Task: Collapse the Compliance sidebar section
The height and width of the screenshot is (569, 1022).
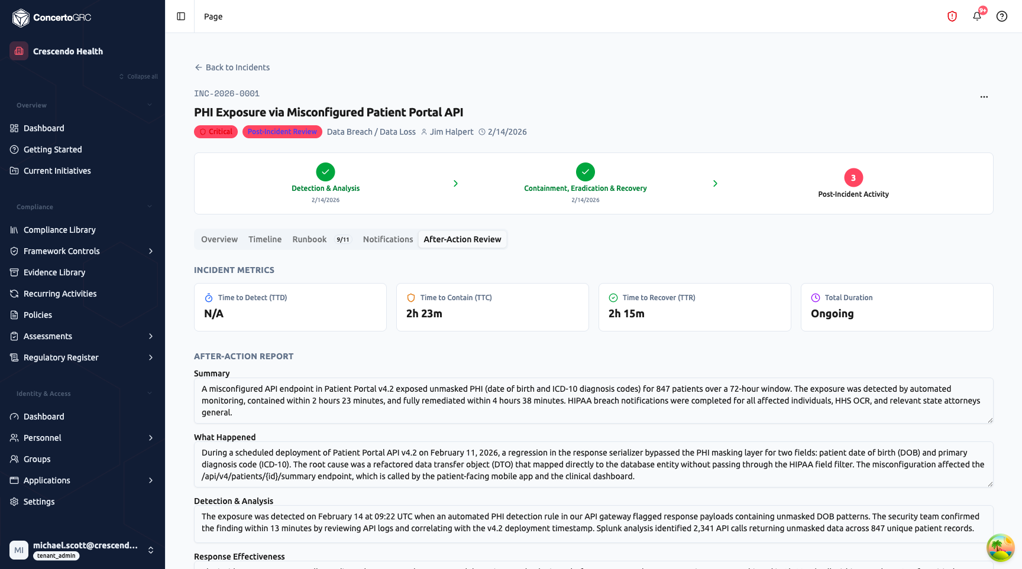Action: click(x=149, y=207)
